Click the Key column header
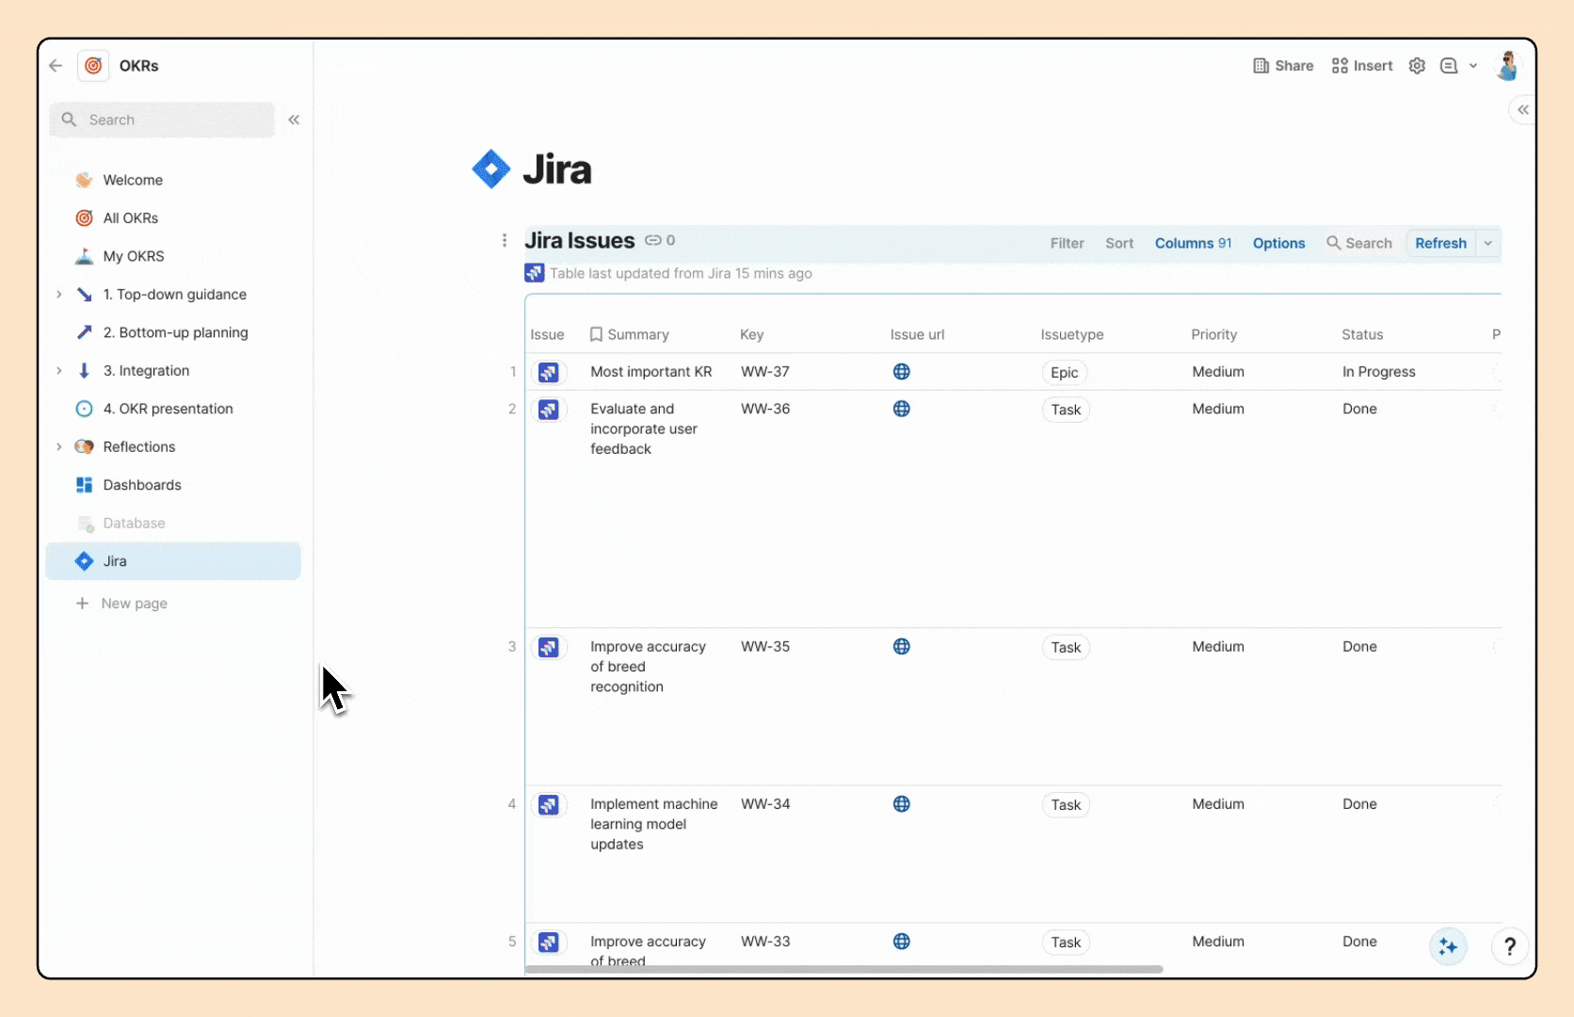Screen dimensions: 1574x1017 [752, 334]
